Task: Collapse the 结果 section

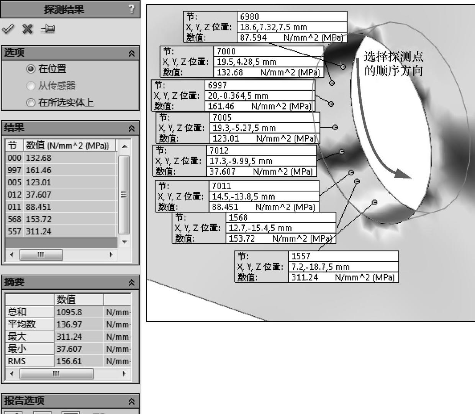Action: [132, 128]
